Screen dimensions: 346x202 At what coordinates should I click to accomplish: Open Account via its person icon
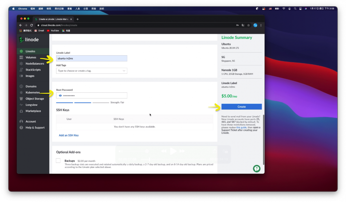tap(21, 122)
